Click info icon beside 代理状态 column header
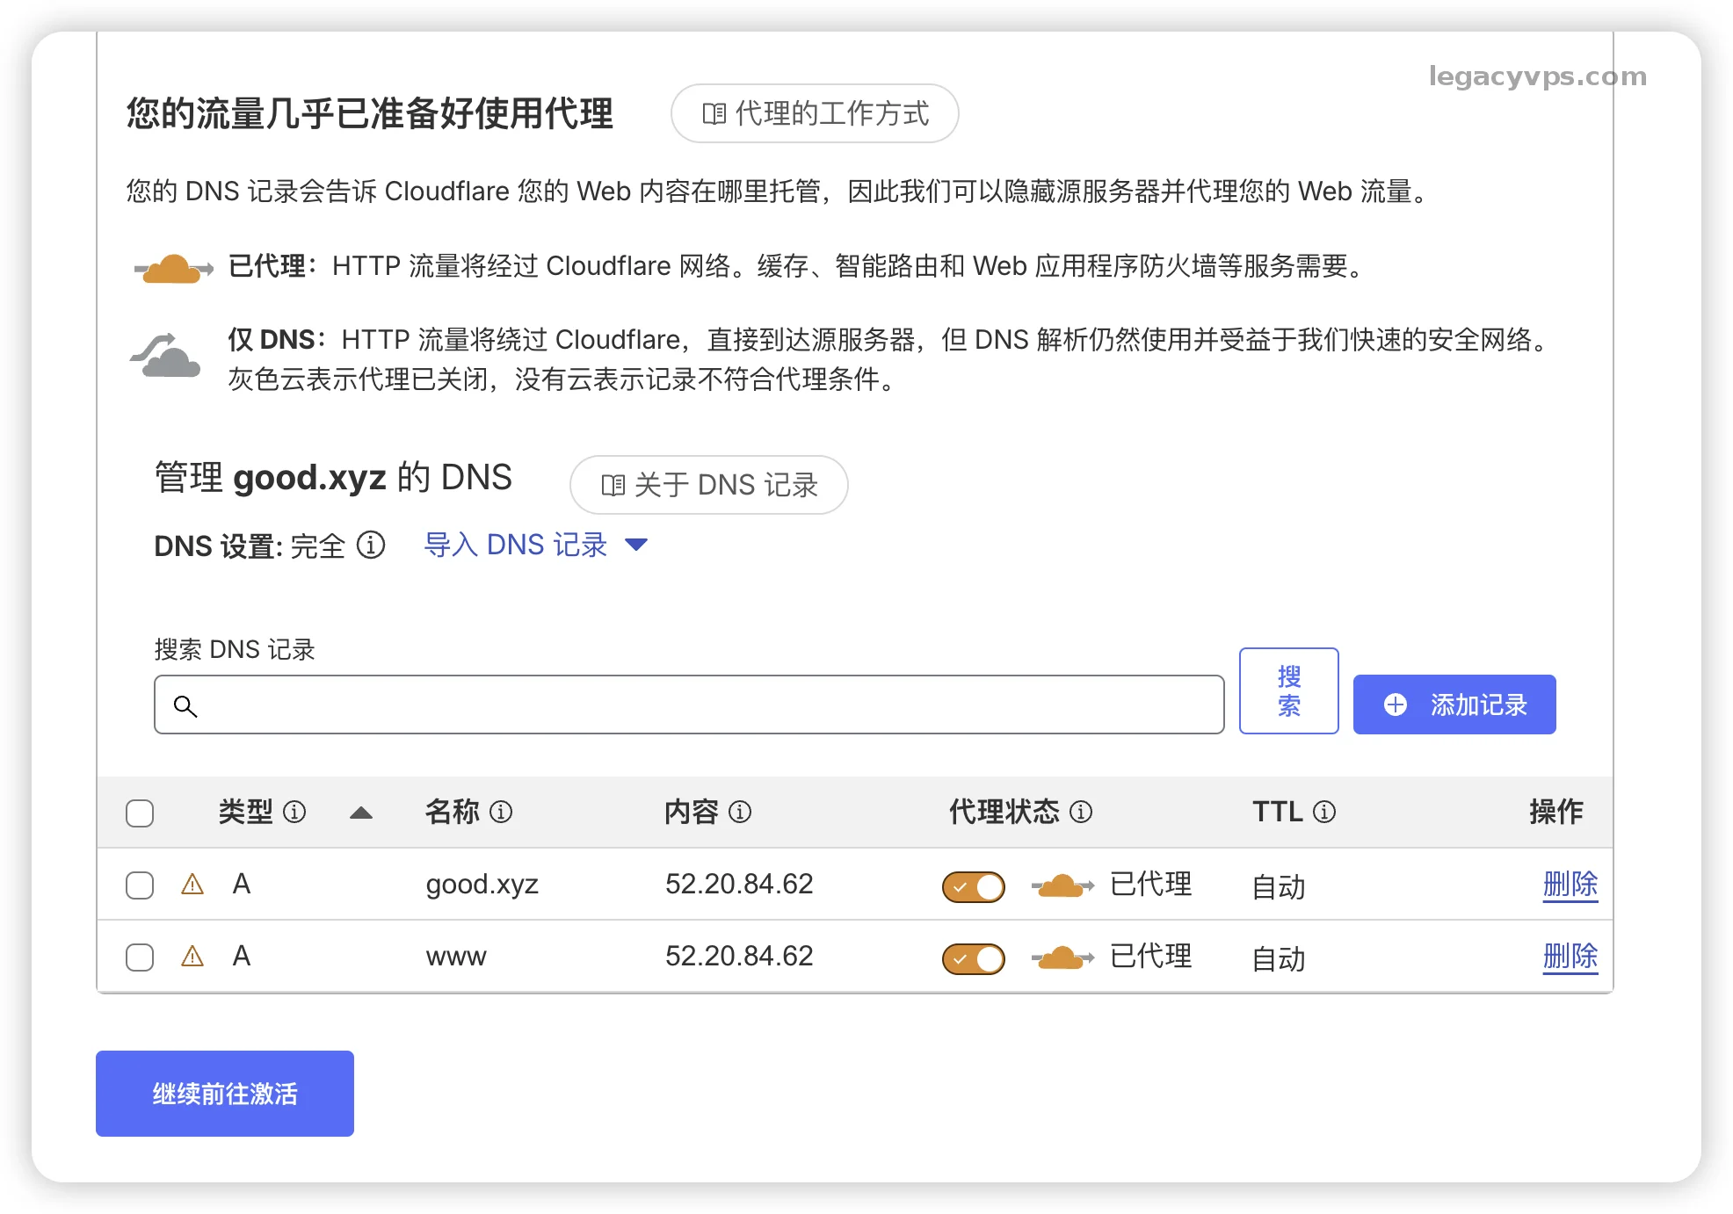The height and width of the screenshot is (1214, 1733). click(1081, 812)
